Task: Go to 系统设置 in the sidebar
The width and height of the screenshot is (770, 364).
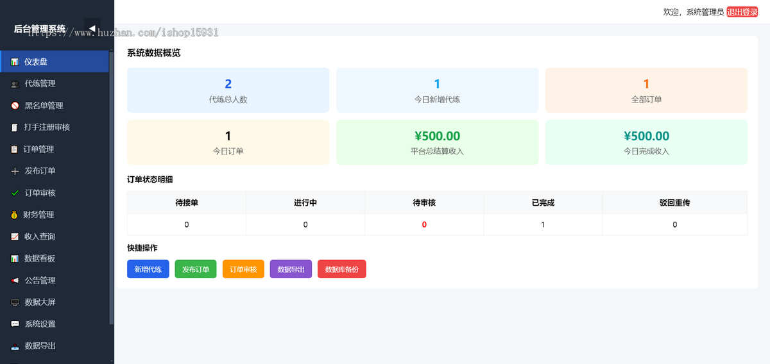Action: [x=55, y=324]
